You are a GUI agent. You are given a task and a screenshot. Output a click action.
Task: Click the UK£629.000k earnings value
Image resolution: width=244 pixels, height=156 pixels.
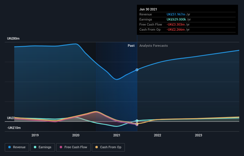click(x=176, y=19)
